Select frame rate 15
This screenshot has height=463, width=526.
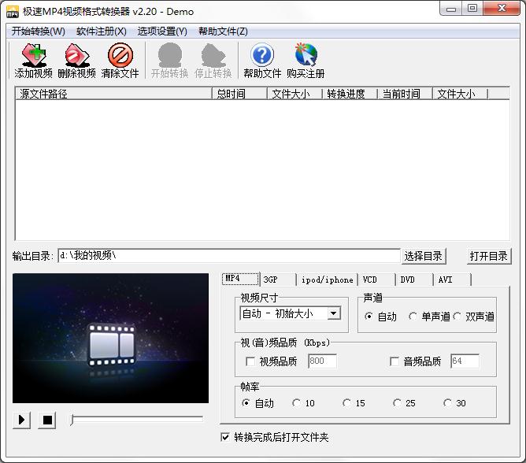pos(346,403)
